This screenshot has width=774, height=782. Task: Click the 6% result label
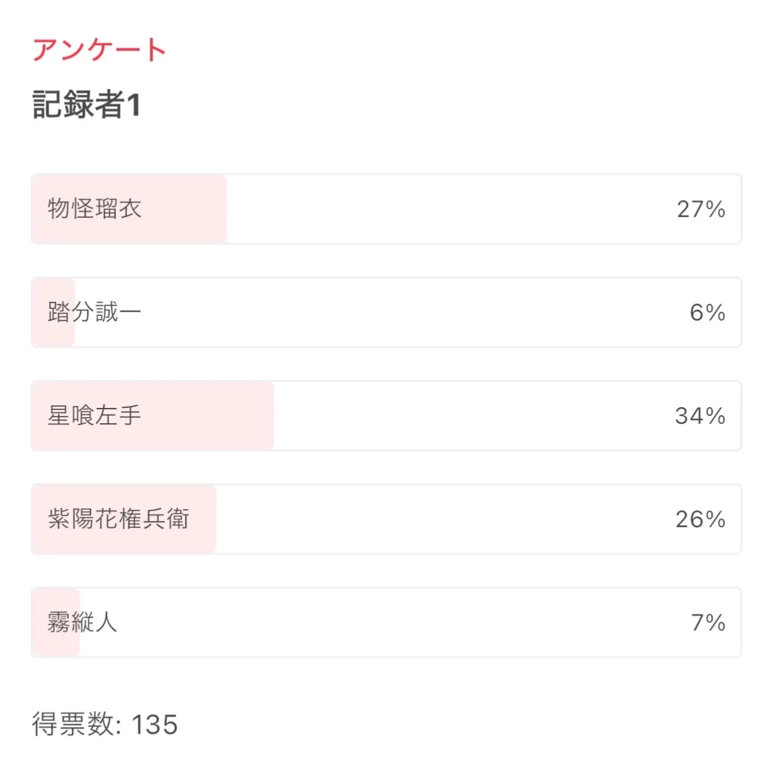[x=707, y=313]
